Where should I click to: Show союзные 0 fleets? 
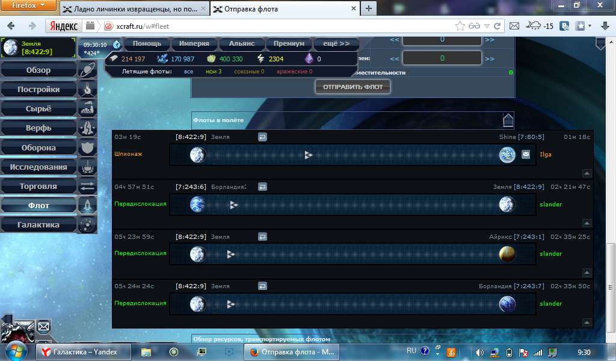[x=249, y=72]
